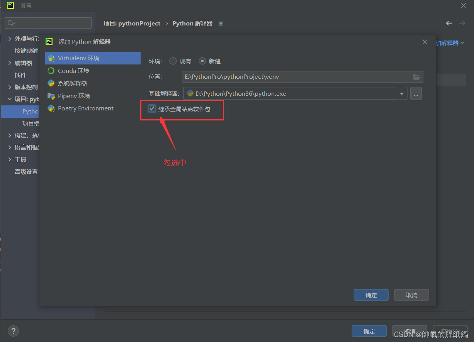The image size is (474, 342).
Task: Collapse the 项目 settings category
Action: (x=10, y=99)
